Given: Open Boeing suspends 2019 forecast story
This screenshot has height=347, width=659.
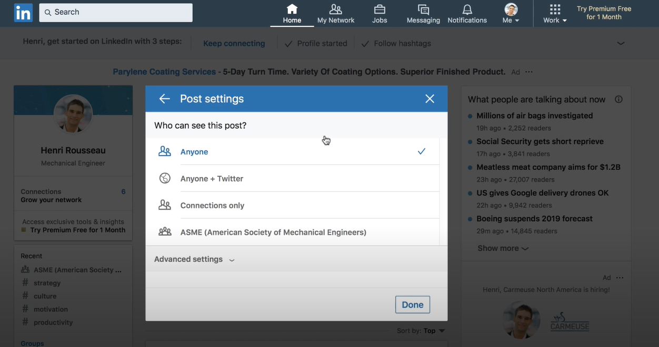Looking at the screenshot, I should (534, 219).
